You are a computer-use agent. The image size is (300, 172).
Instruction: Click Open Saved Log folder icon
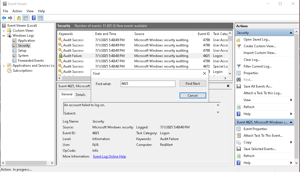(x=239, y=40)
